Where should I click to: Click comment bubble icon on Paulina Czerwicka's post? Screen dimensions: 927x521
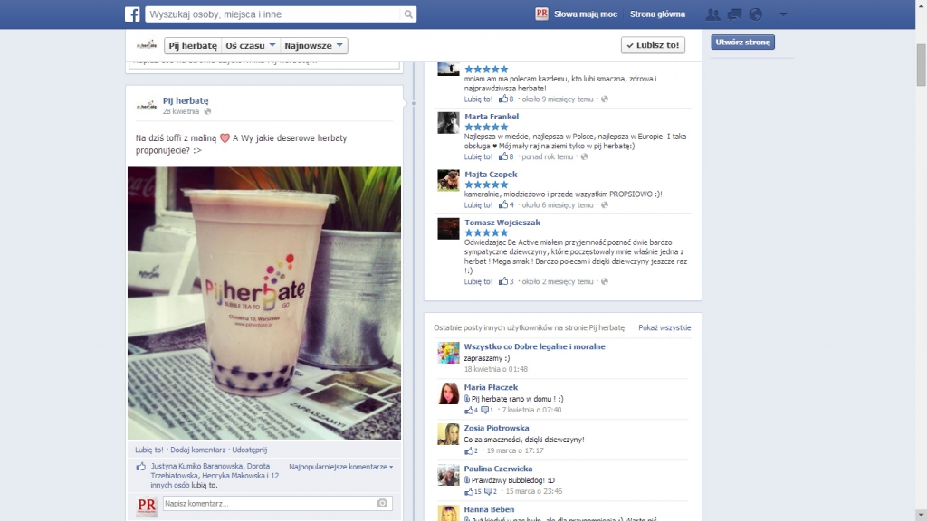pos(489,492)
